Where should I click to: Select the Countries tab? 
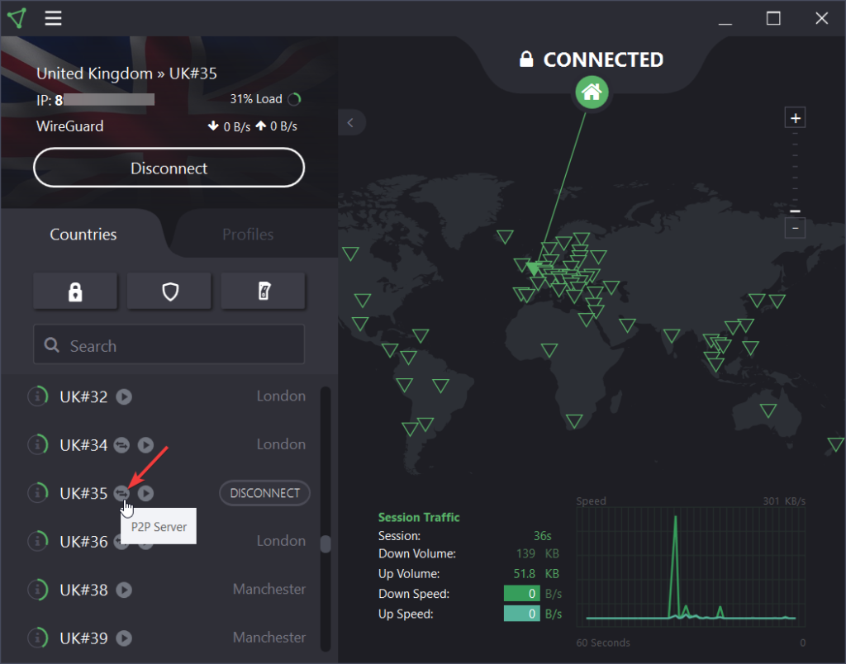tap(83, 235)
